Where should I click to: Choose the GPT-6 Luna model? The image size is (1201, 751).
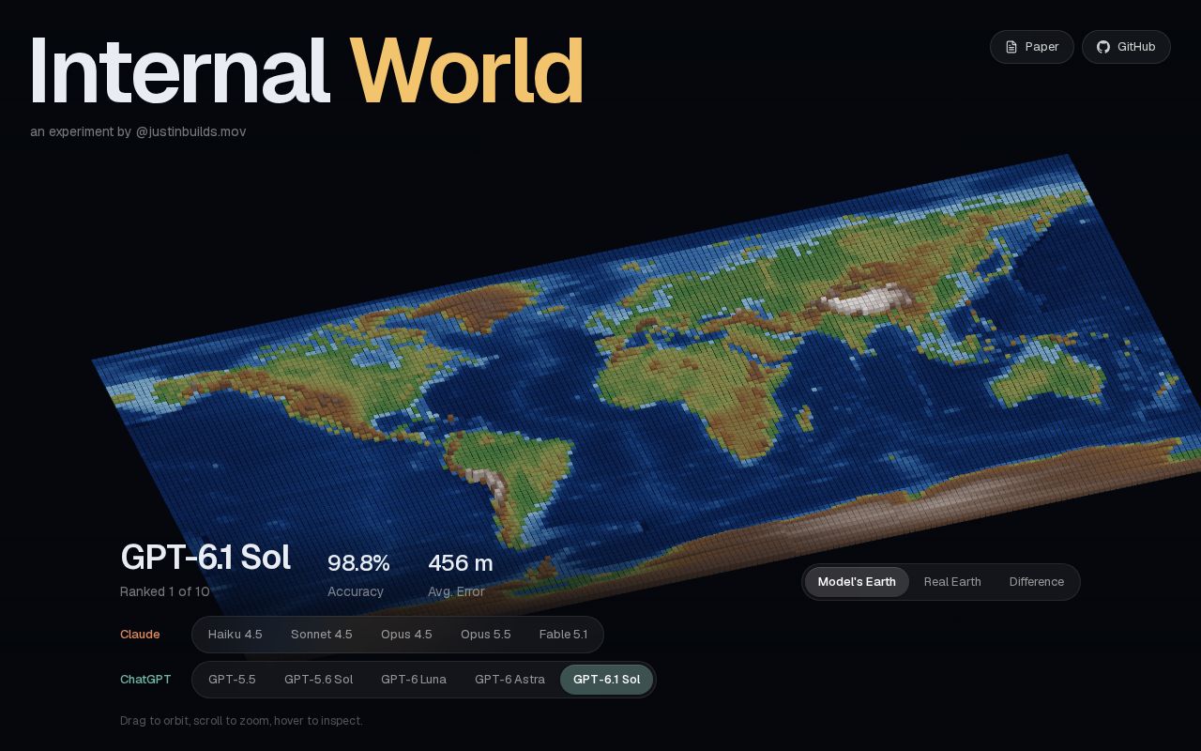[414, 680]
